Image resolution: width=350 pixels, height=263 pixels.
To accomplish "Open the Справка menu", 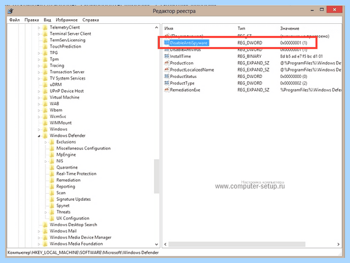I will coord(90,20).
